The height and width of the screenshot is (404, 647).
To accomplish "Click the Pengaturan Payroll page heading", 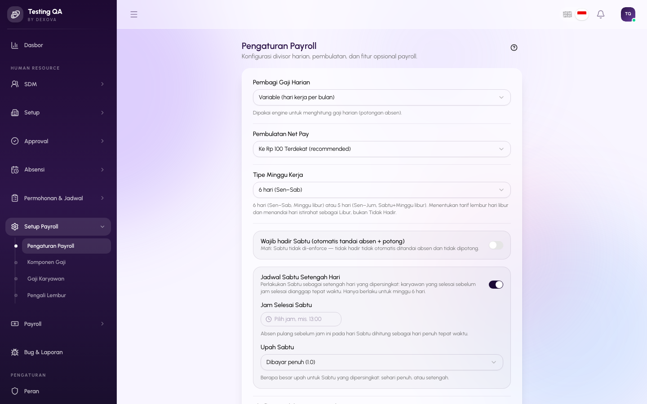I will click(x=279, y=46).
